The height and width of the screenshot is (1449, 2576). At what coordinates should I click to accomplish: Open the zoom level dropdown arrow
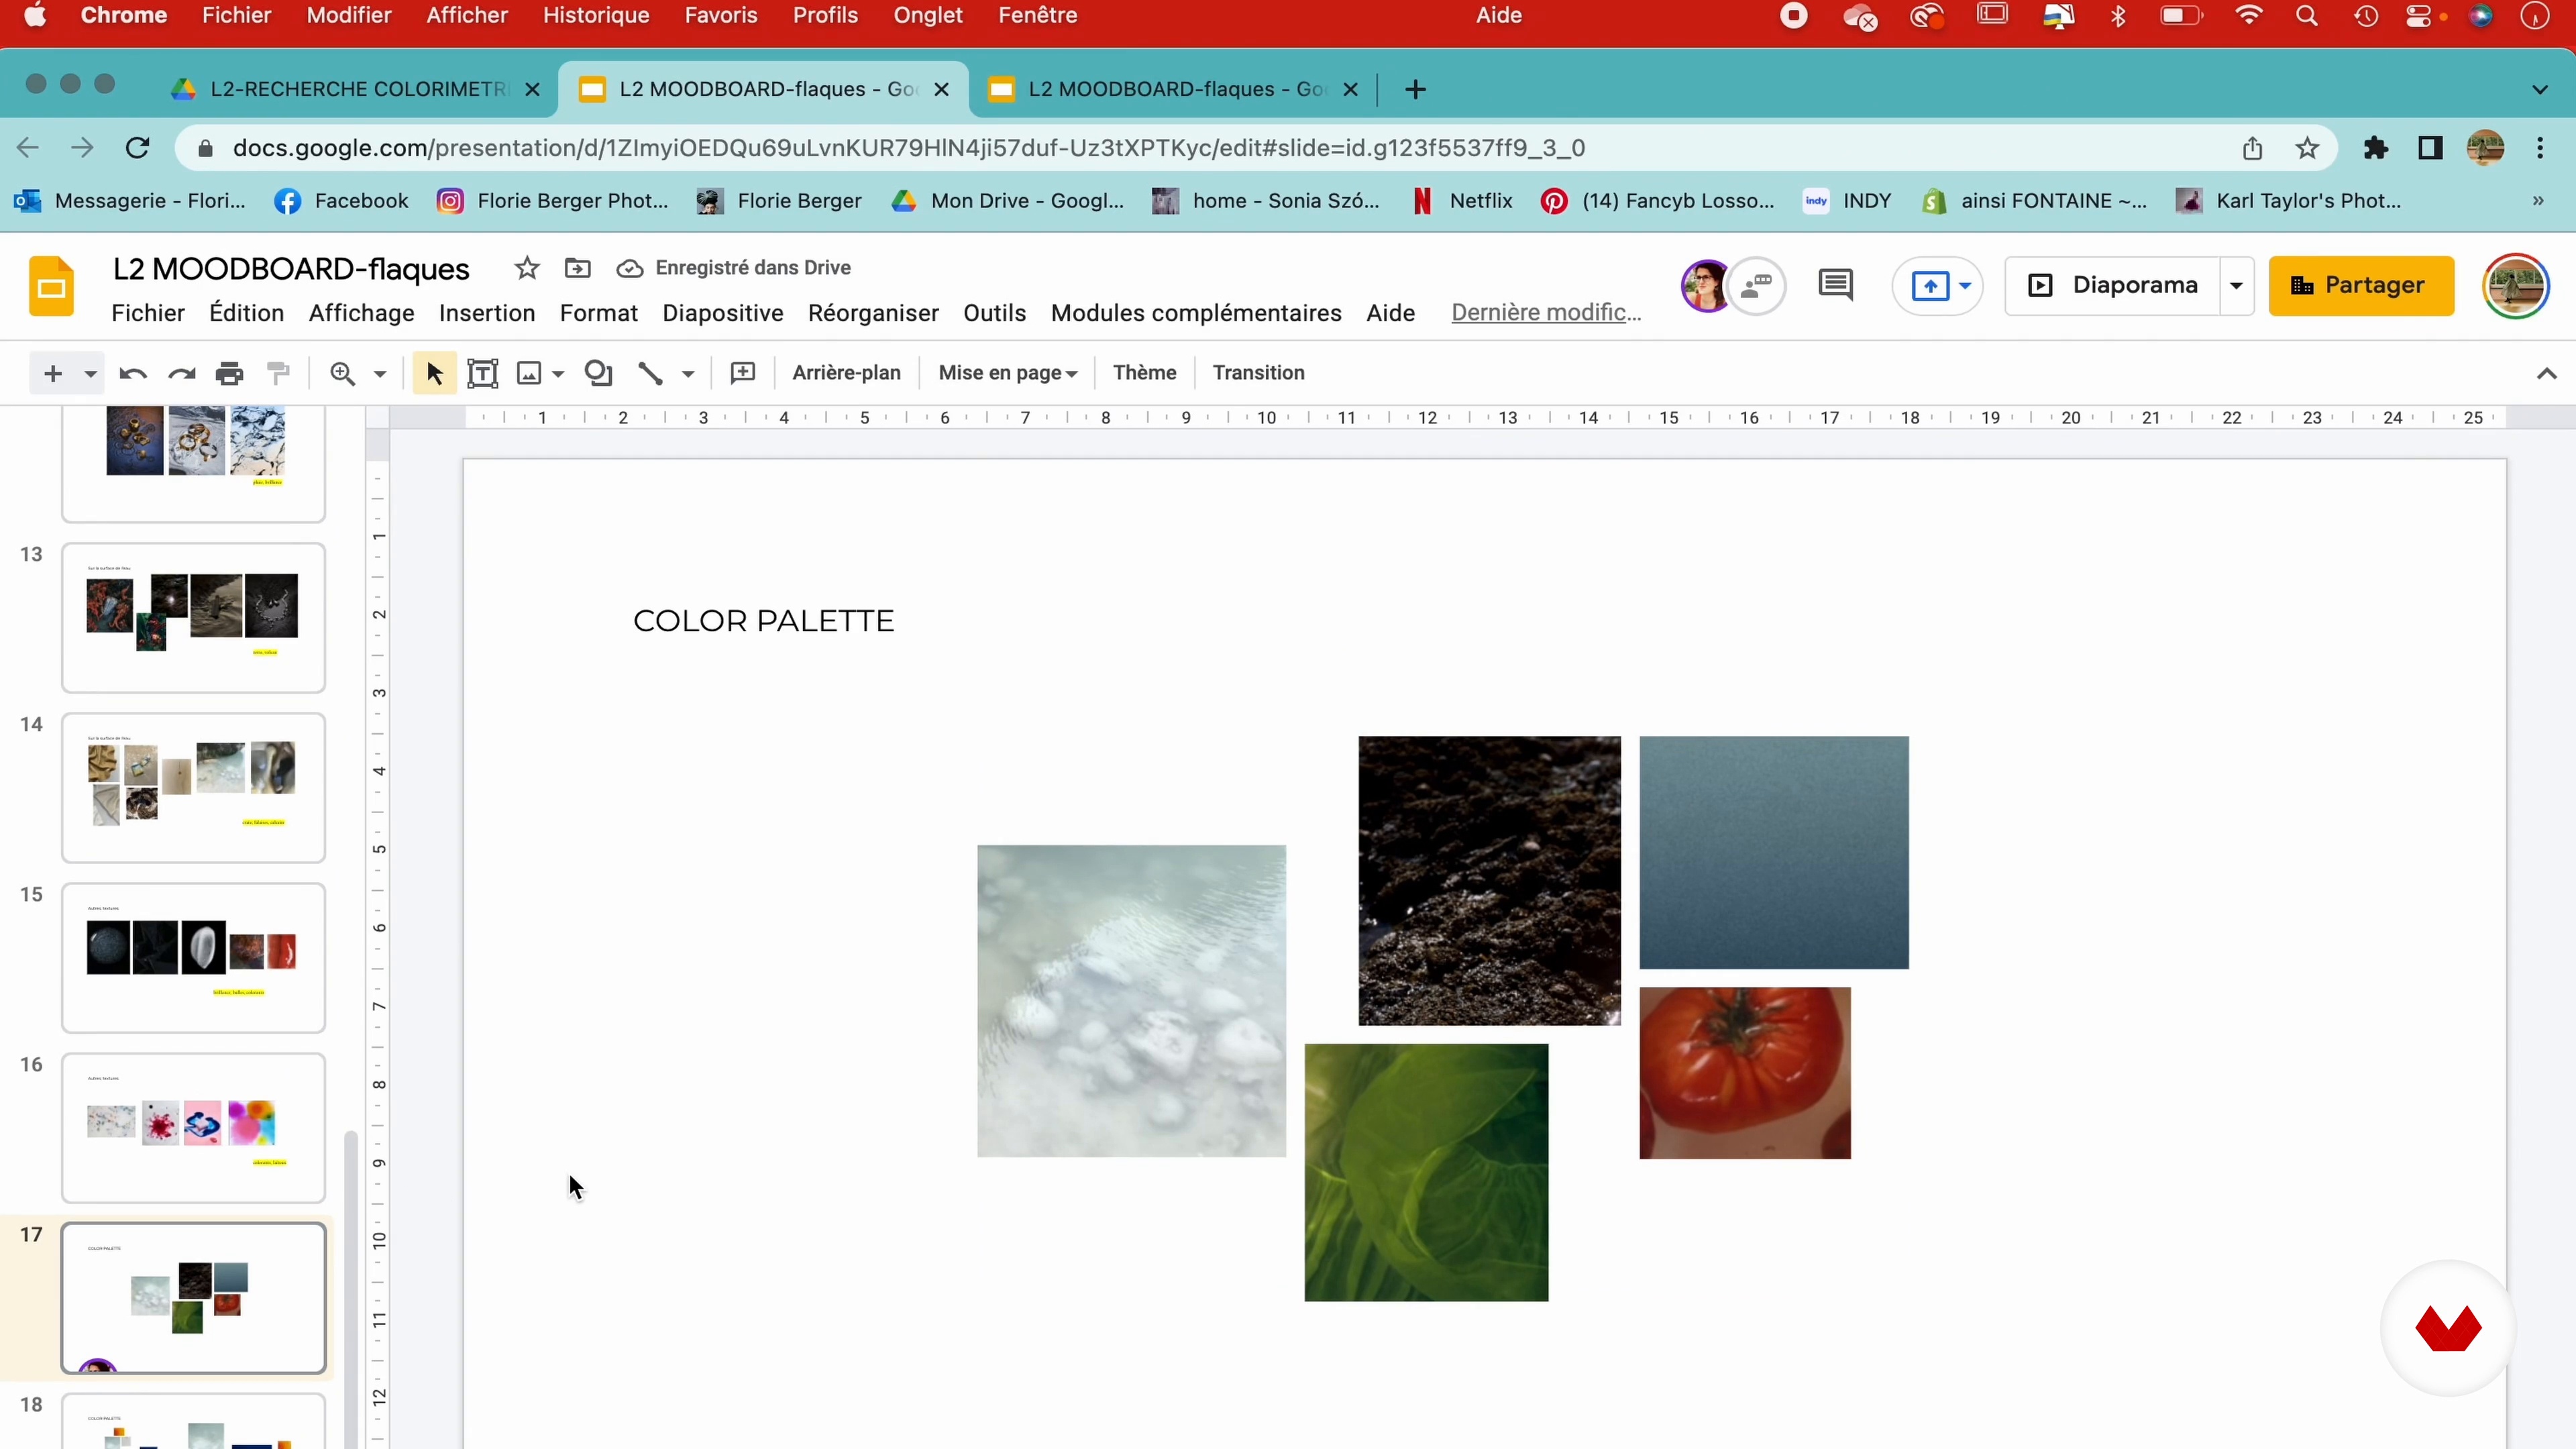(x=380, y=374)
